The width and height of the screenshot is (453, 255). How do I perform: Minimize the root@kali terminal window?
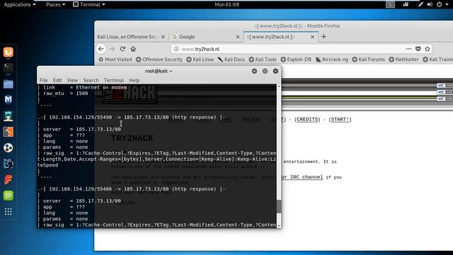pos(254,71)
